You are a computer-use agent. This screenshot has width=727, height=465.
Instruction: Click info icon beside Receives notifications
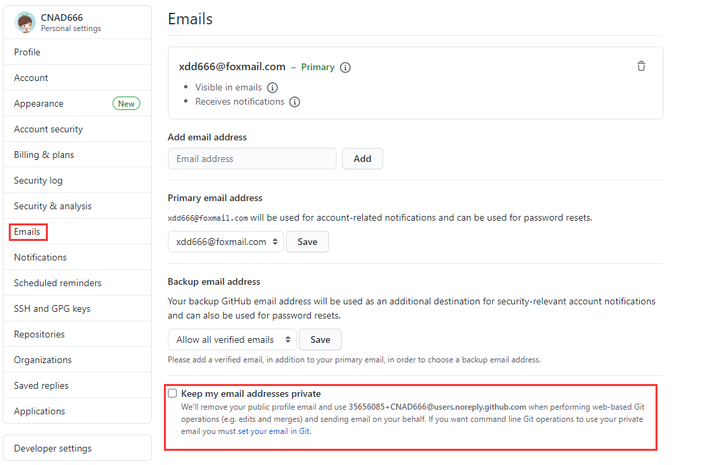(295, 102)
